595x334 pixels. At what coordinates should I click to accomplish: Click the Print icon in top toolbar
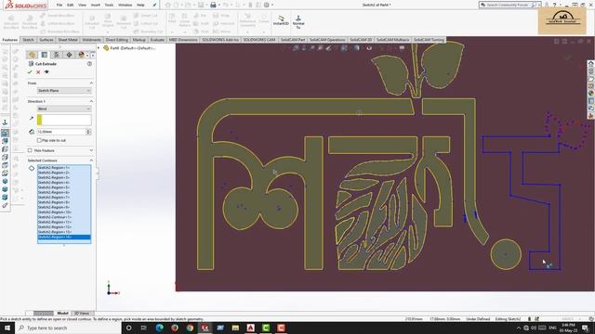coord(213,5)
